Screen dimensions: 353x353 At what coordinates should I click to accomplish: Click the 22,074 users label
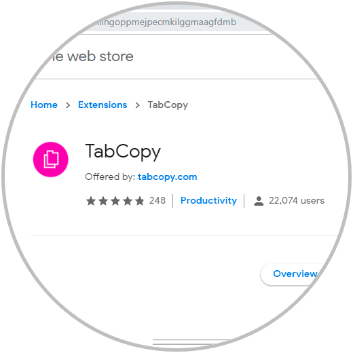click(x=297, y=201)
